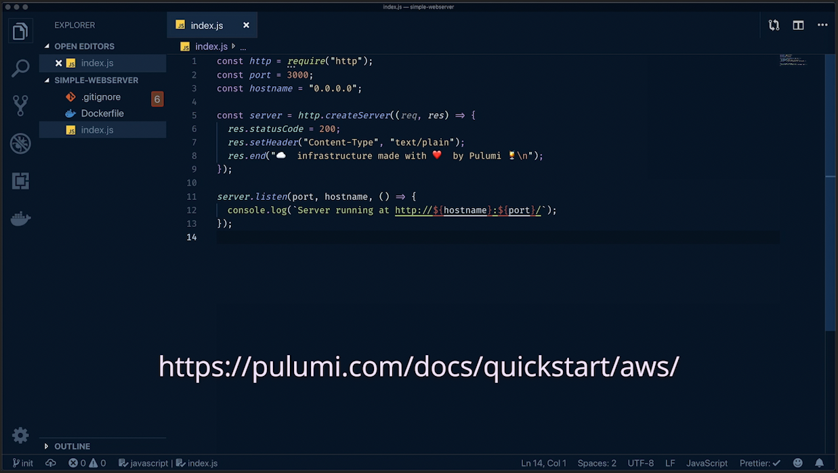Open the errors and warnings problems counter
Viewport: 838px width, 473px height.
coord(87,464)
